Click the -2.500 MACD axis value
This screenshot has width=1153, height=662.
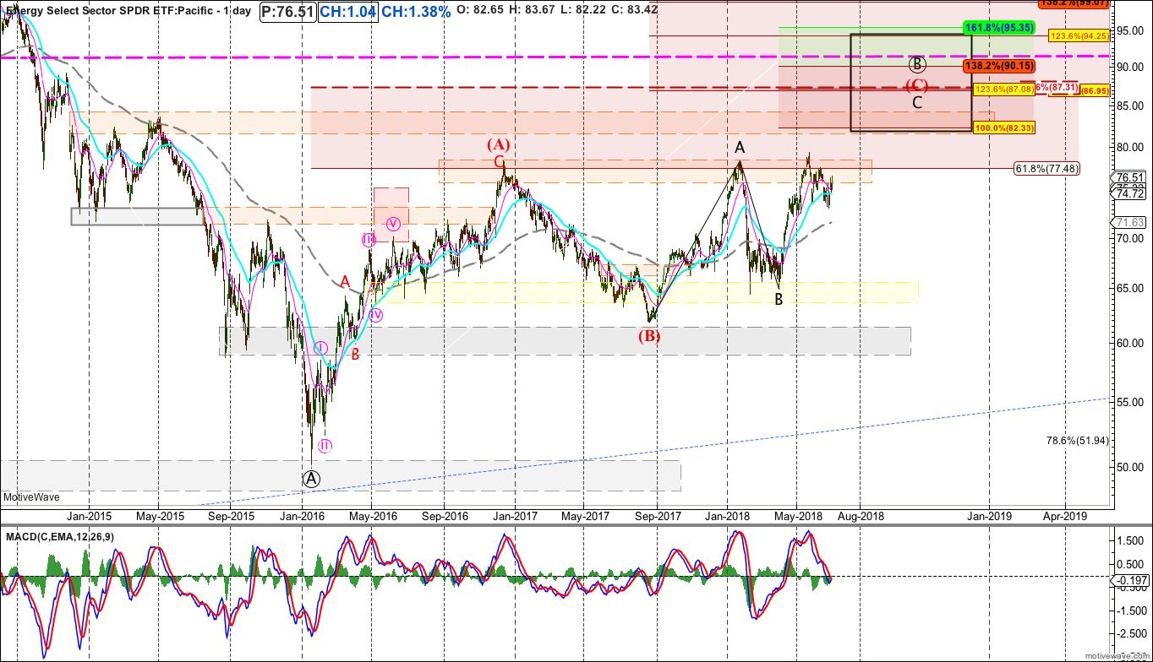coord(1131,634)
